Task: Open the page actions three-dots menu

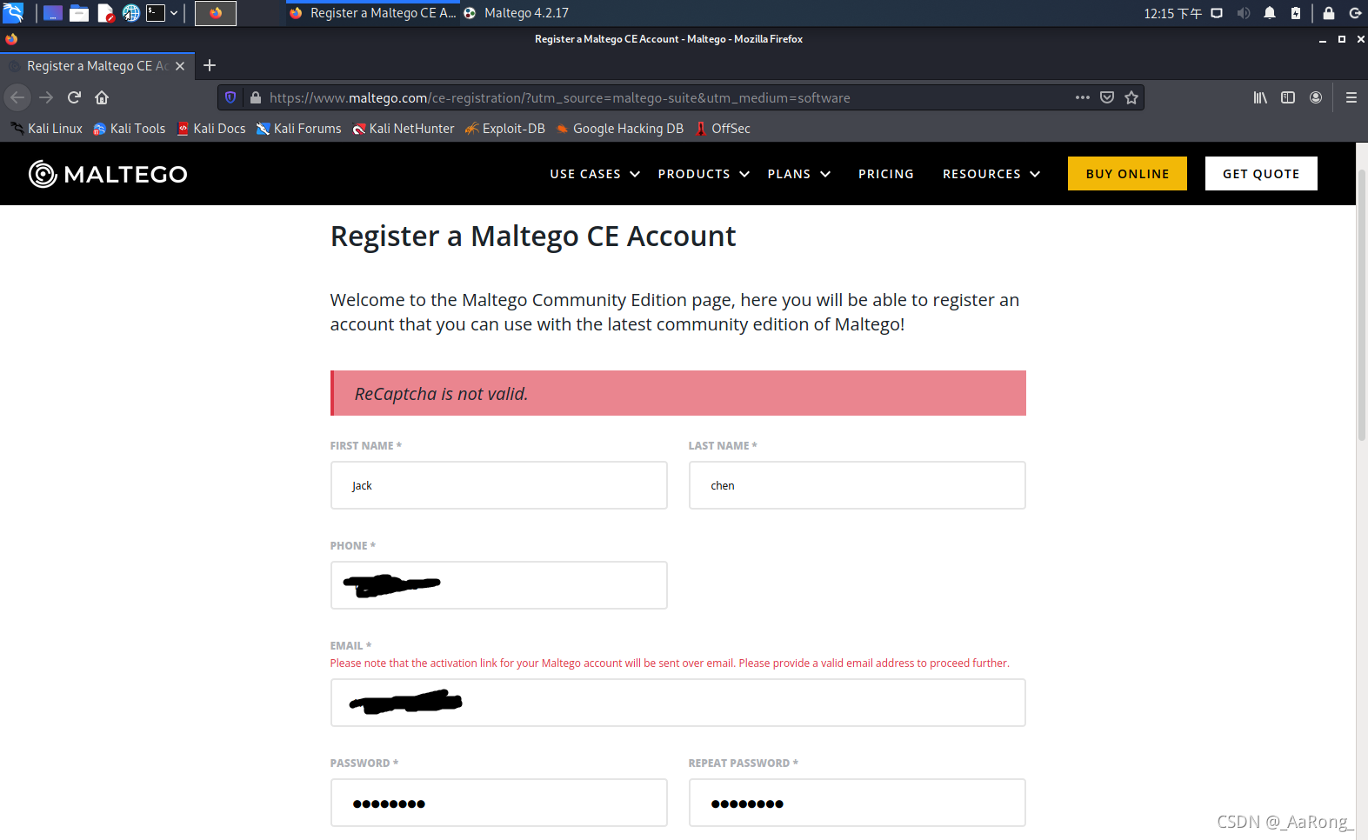Action: click(x=1083, y=97)
